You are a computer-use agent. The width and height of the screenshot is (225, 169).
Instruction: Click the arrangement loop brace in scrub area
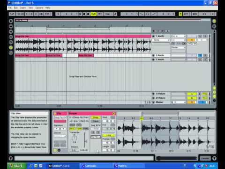pos(78,29)
